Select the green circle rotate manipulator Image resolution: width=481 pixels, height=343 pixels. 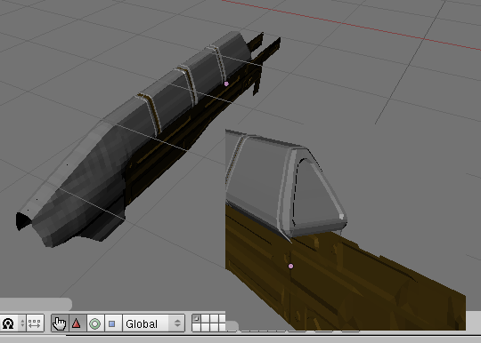(95, 323)
